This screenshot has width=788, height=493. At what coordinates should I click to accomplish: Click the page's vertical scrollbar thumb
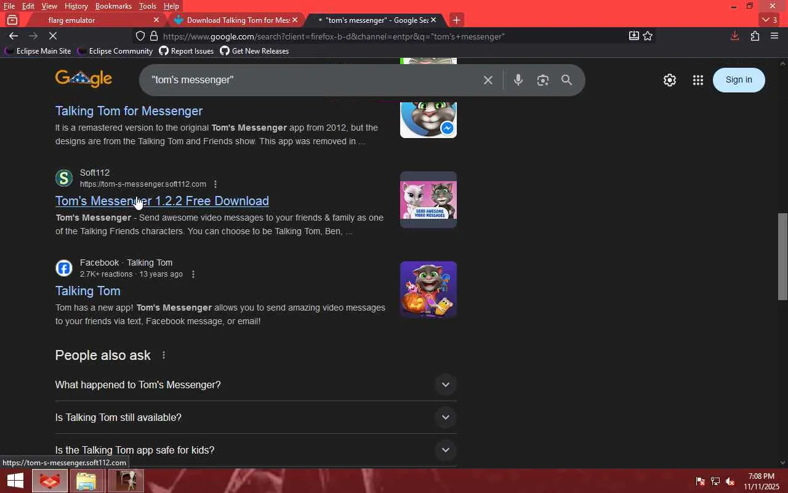(782, 256)
